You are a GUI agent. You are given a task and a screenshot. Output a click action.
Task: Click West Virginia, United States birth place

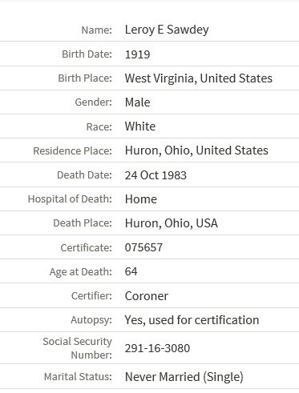(x=199, y=78)
